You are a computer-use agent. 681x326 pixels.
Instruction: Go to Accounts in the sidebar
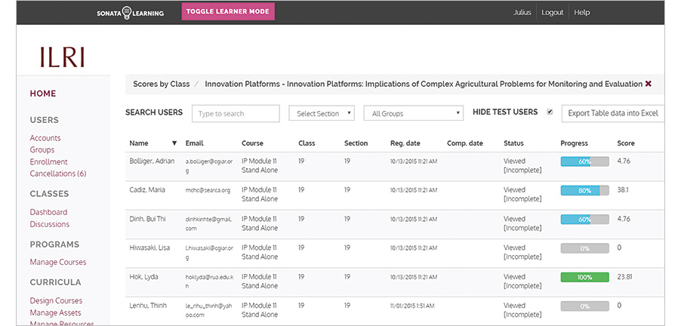click(x=45, y=138)
